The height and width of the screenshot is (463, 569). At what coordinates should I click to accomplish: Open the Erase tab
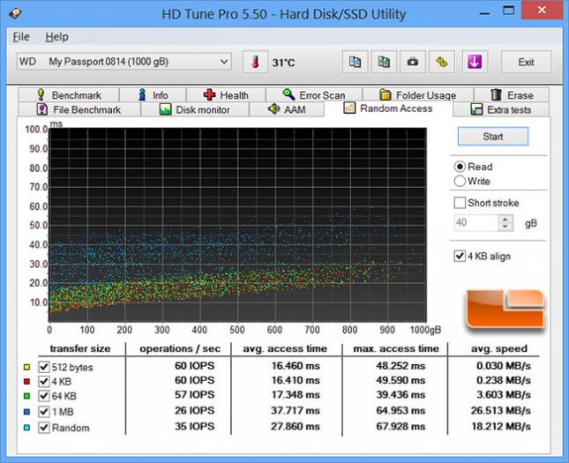[512, 95]
